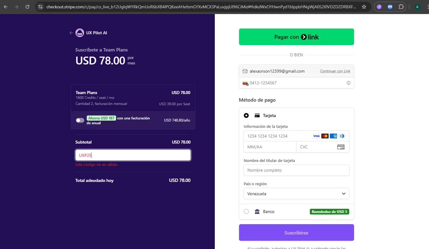Click the card icon next to Tarjeta
This screenshot has width=429, height=249.
[x=257, y=116]
